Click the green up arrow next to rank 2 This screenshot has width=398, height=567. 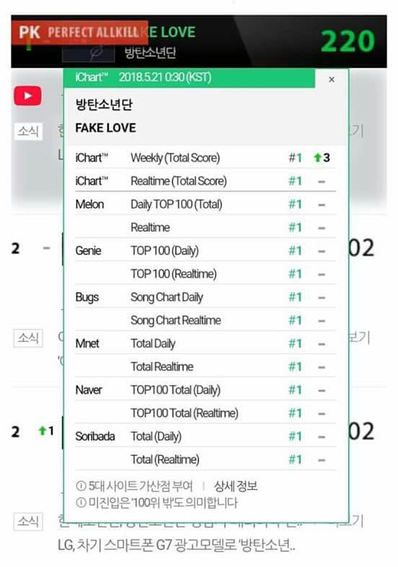point(43,431)
